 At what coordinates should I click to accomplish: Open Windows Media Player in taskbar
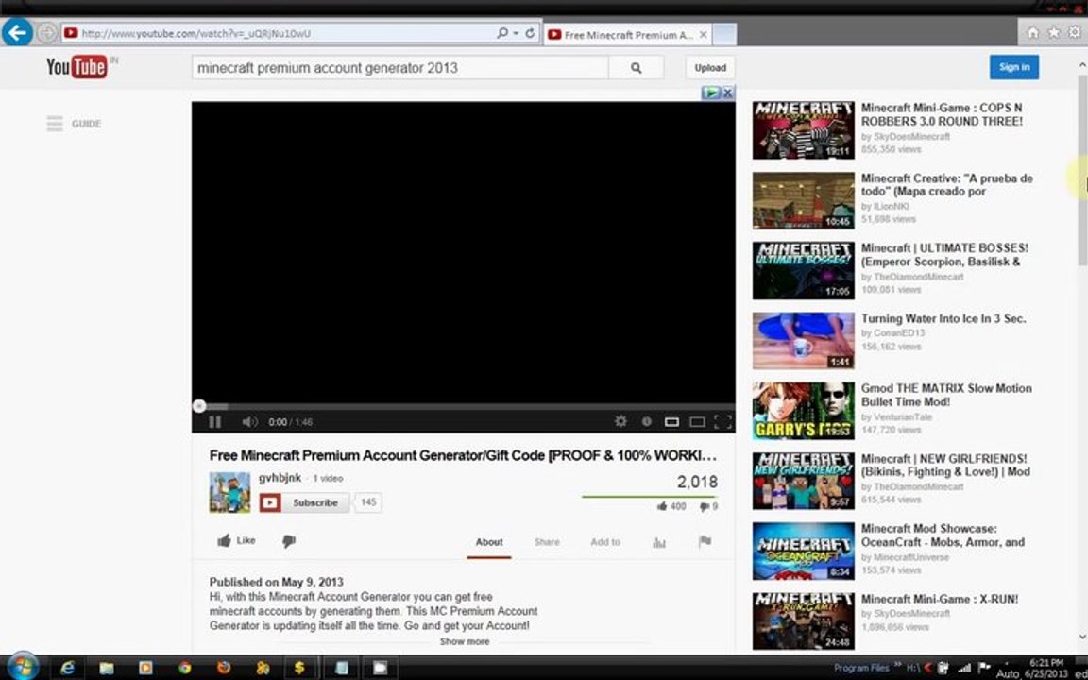[145, 669]
